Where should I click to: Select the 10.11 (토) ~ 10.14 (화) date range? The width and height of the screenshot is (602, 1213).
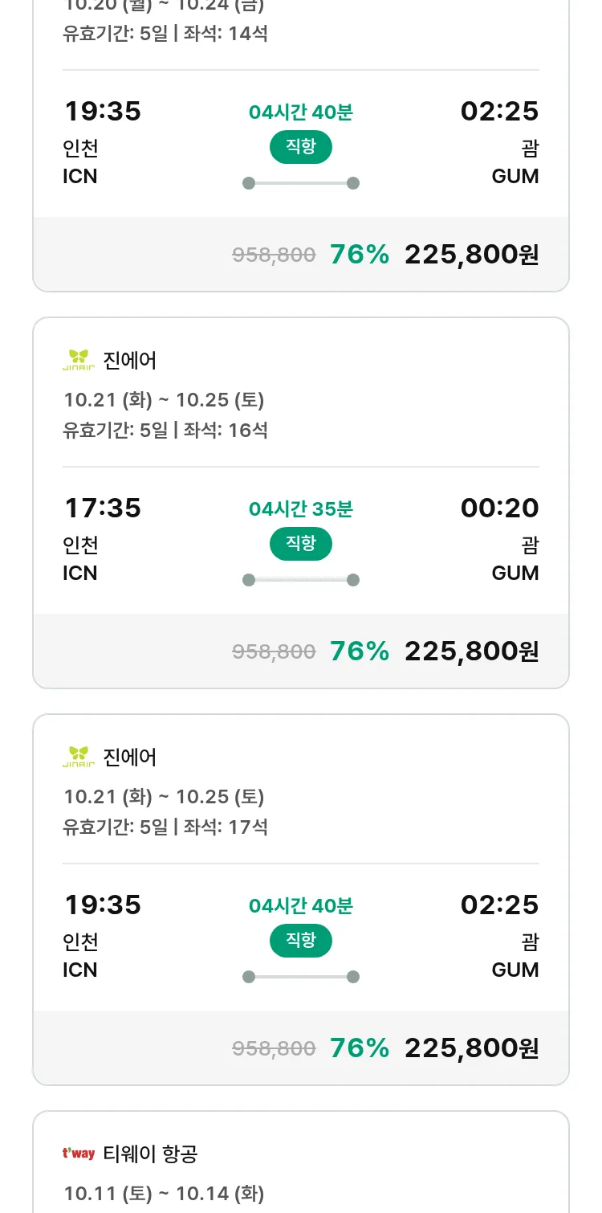pyautogui.click(x=164, y=1194)
